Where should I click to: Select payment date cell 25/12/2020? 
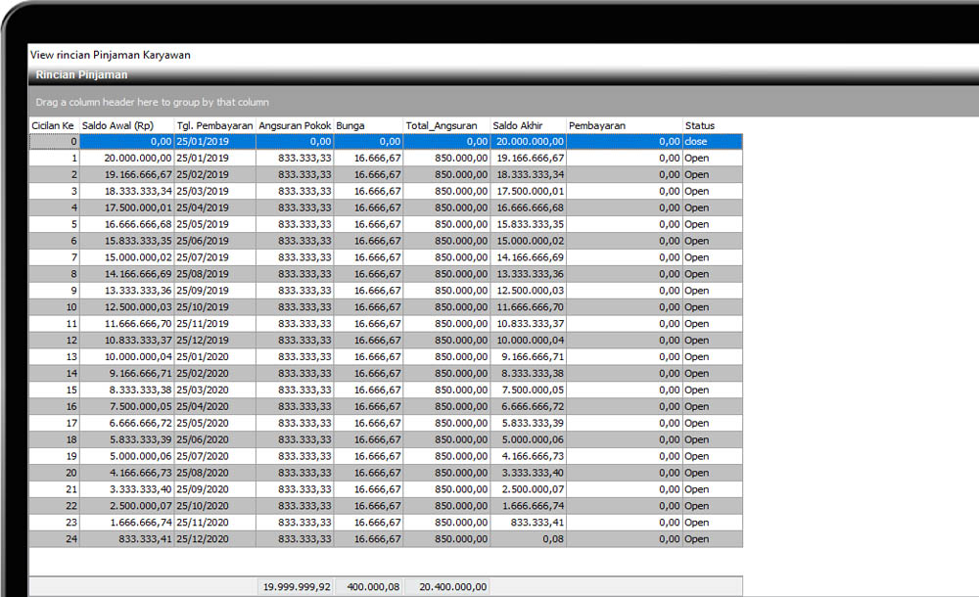click(214, 539)
